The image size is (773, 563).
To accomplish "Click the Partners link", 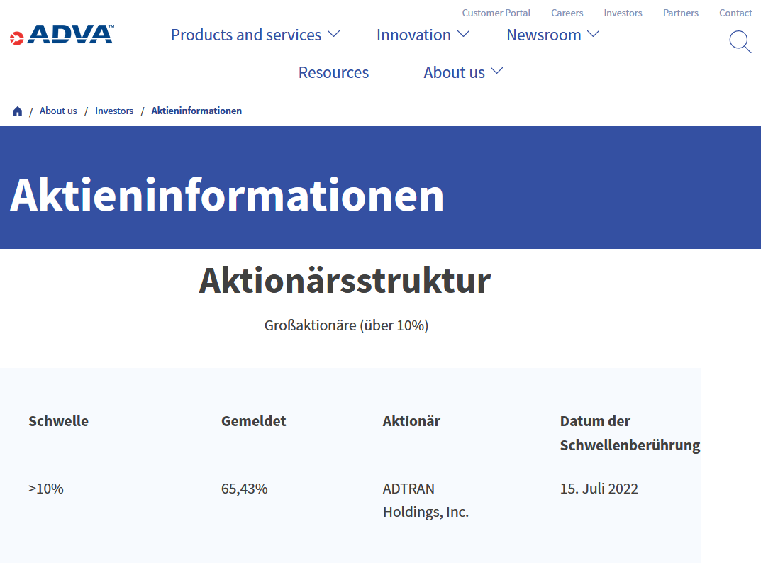I will 680,12.
